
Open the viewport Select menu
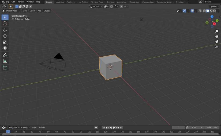tap(32, 11)
